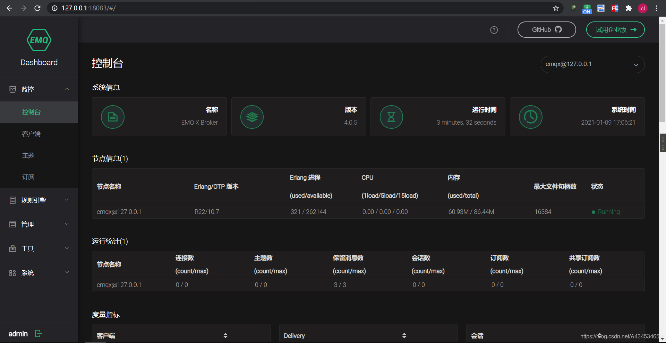Open the help question mark icon

pos(494,30)
